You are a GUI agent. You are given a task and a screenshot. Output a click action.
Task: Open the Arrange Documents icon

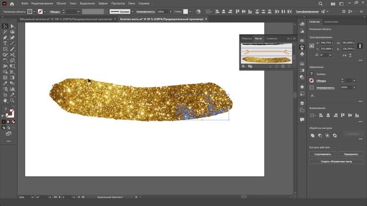pyautogui.click(x=333, y=4)
